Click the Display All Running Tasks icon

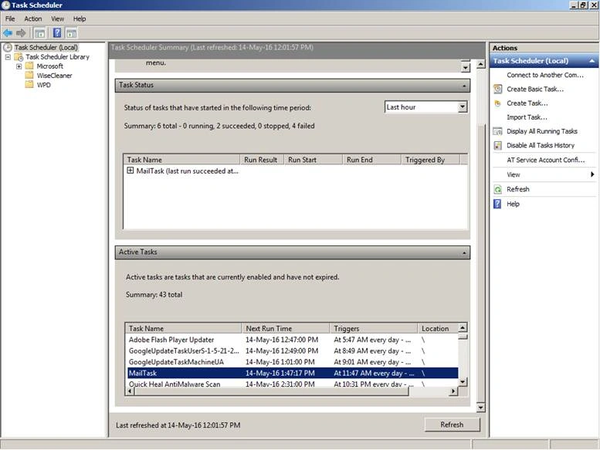(x=497, y=131)
